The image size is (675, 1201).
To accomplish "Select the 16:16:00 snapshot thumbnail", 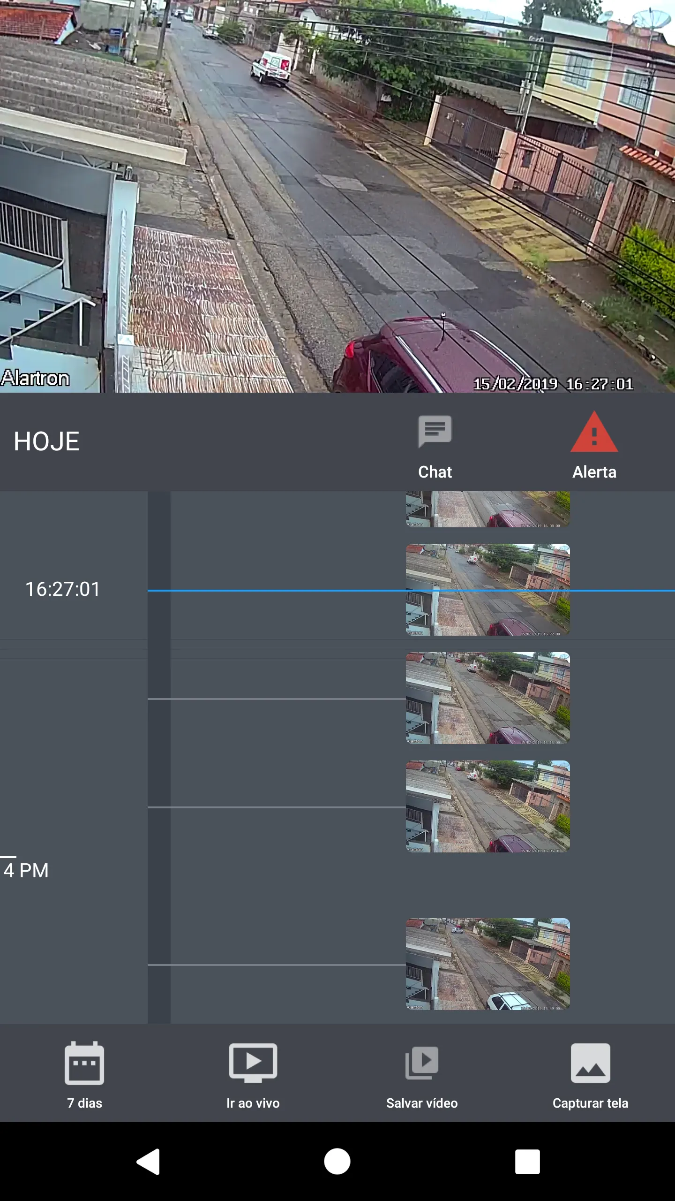I will (x=487, y=698).
